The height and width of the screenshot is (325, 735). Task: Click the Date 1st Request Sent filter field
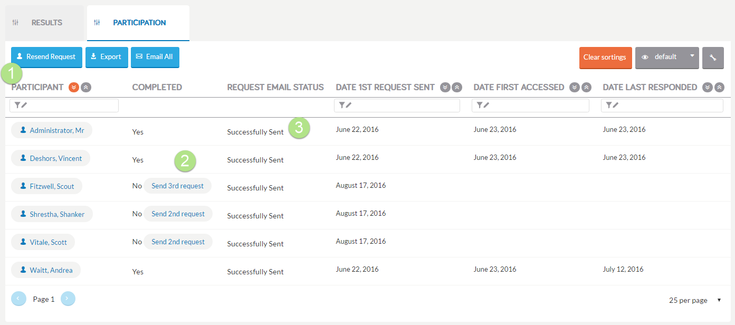[397, 106]
